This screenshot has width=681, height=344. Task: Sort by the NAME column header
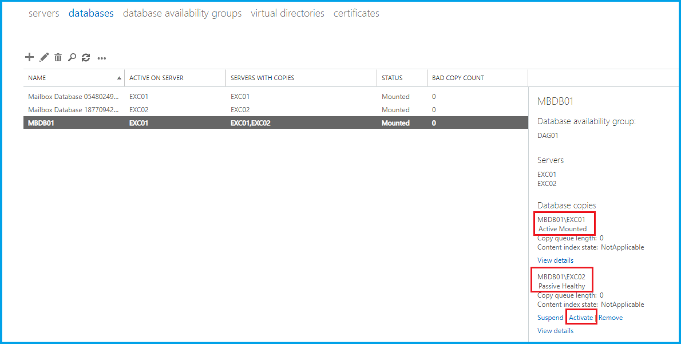(37, 78)
